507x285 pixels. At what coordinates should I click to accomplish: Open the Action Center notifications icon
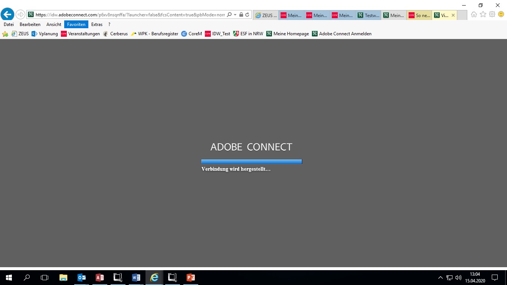495,278
